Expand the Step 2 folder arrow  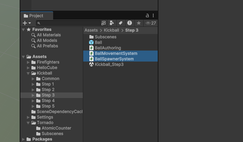(x=33, y=90)
